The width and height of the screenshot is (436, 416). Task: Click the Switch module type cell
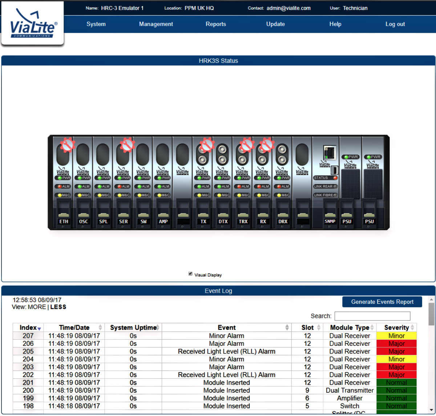(x=350, y=406)
